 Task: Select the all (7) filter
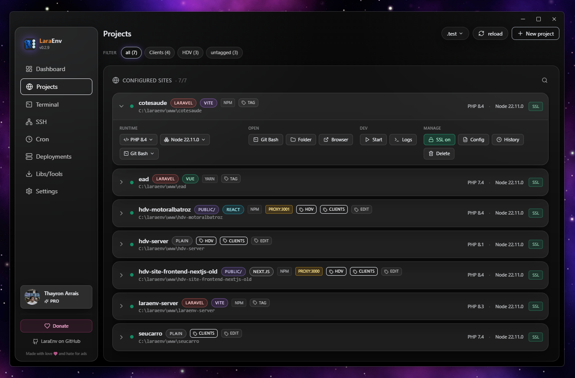click(x=131, y=52)
